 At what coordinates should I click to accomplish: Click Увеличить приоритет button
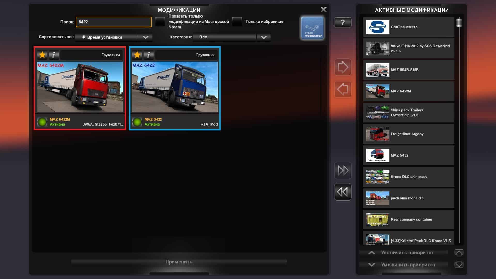[404, 253]
